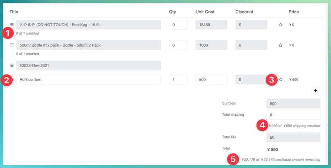Click the Ad-hoc item title field

pos(89,80)
